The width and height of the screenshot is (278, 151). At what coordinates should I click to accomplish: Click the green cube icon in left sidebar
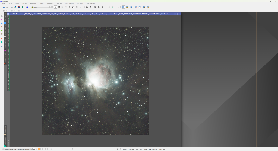(x=2, y=30)
